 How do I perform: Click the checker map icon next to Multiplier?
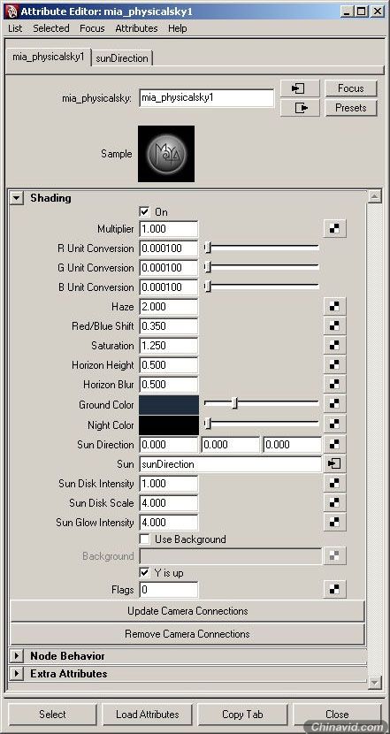tap(334, 229)
